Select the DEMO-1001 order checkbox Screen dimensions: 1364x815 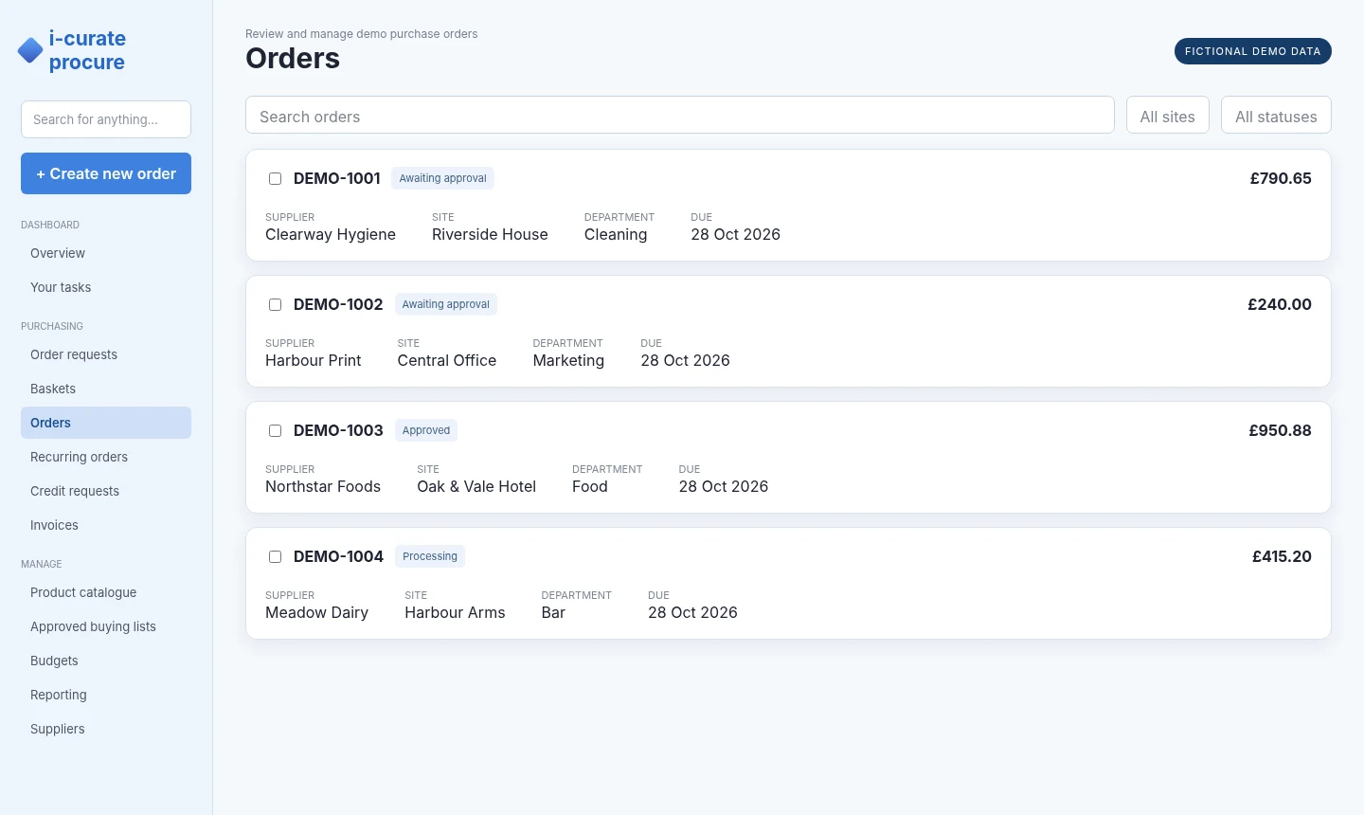[x=275, y=178]
